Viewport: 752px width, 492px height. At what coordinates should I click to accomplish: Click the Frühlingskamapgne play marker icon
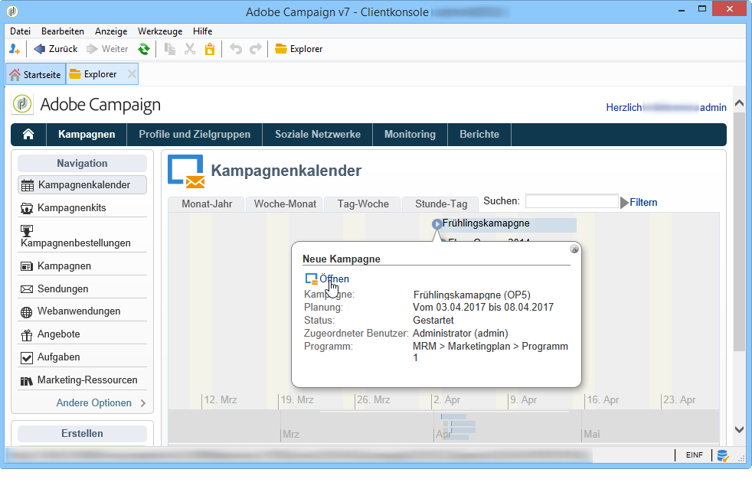coord(436,223)
